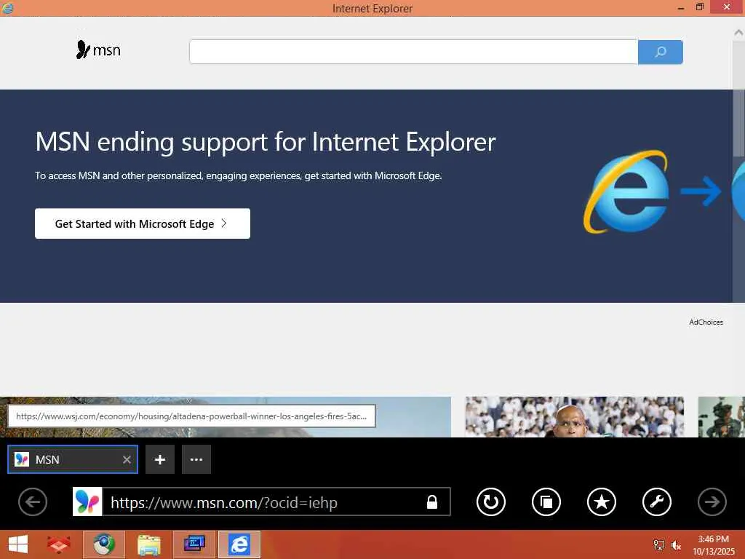Open favorites star button
Image resolution: width=745 pixels, height=559 pixels.
pos(602,502)
